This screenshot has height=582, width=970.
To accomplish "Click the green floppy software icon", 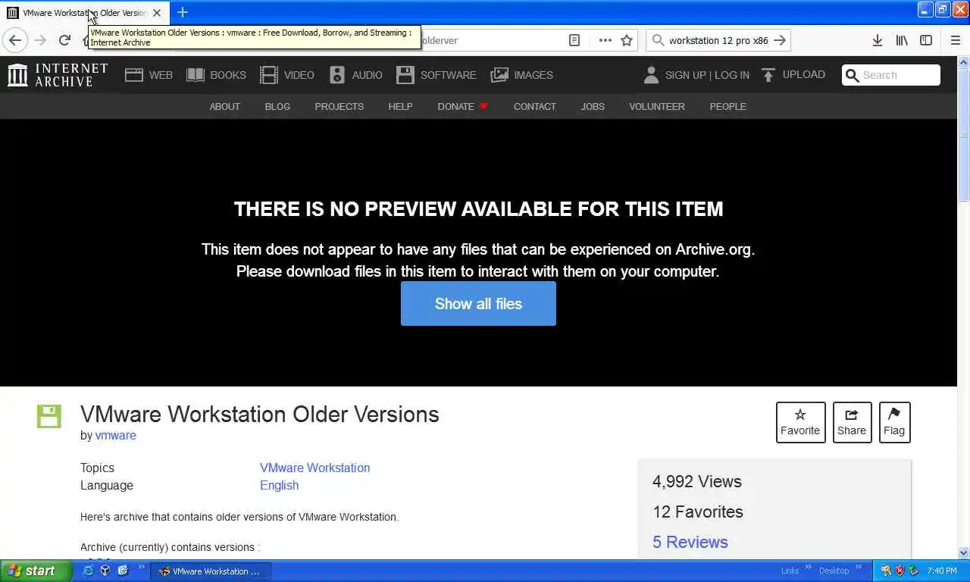I will point(48,416).
